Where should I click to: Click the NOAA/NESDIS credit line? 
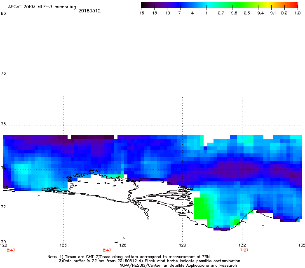[x=178, y=266]
